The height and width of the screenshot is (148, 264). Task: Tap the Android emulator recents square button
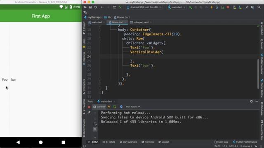tap(63, 142)
